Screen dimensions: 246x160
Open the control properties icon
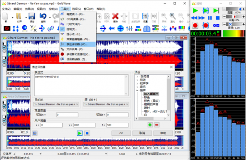(x=216, y=25)
